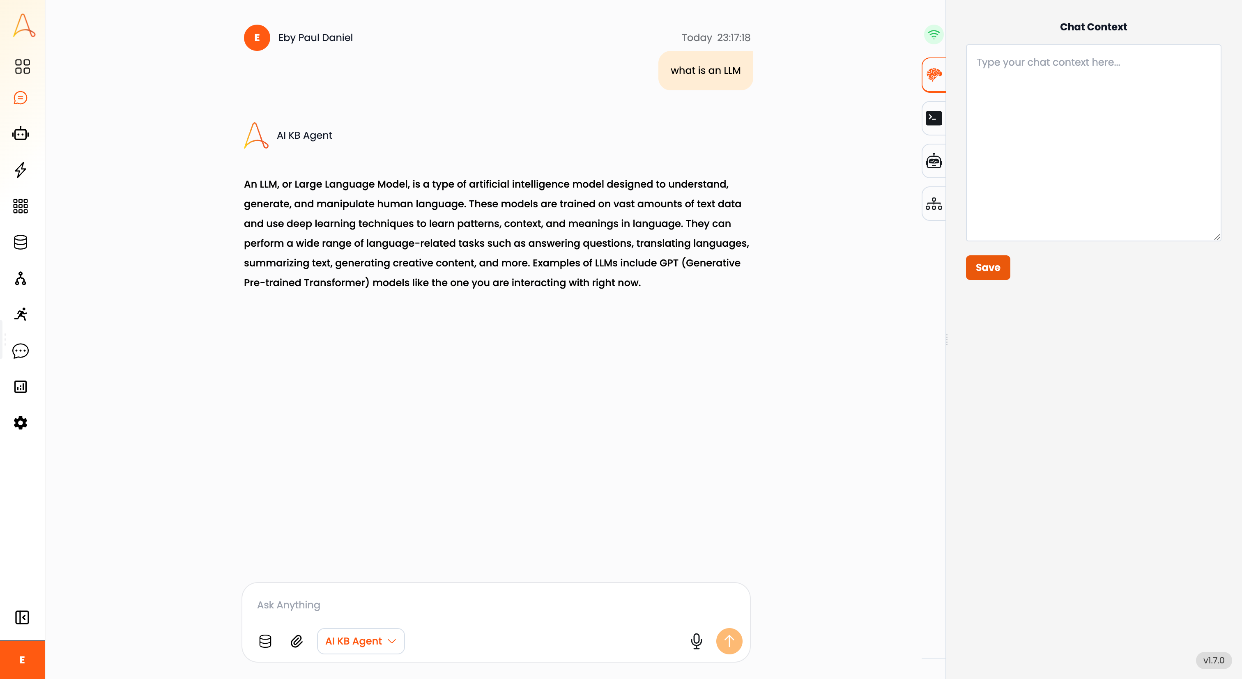Screen dimensions: 1242x679
Task: Switch to the terminal panel tab
Action: tap(934, 118)
